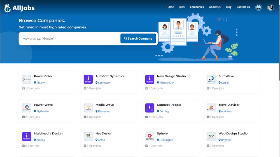
Task: Click the Power Color company logo
Action: tap(27, 79)
